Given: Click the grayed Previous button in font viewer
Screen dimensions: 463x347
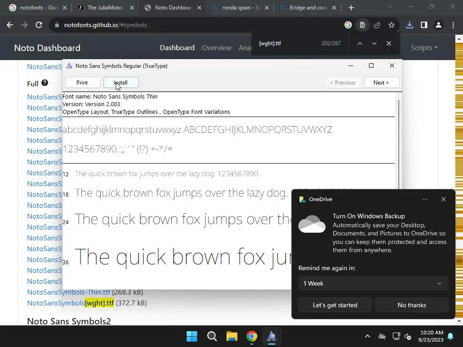Looking at the screenshot, I should click(x=343, y=83).
